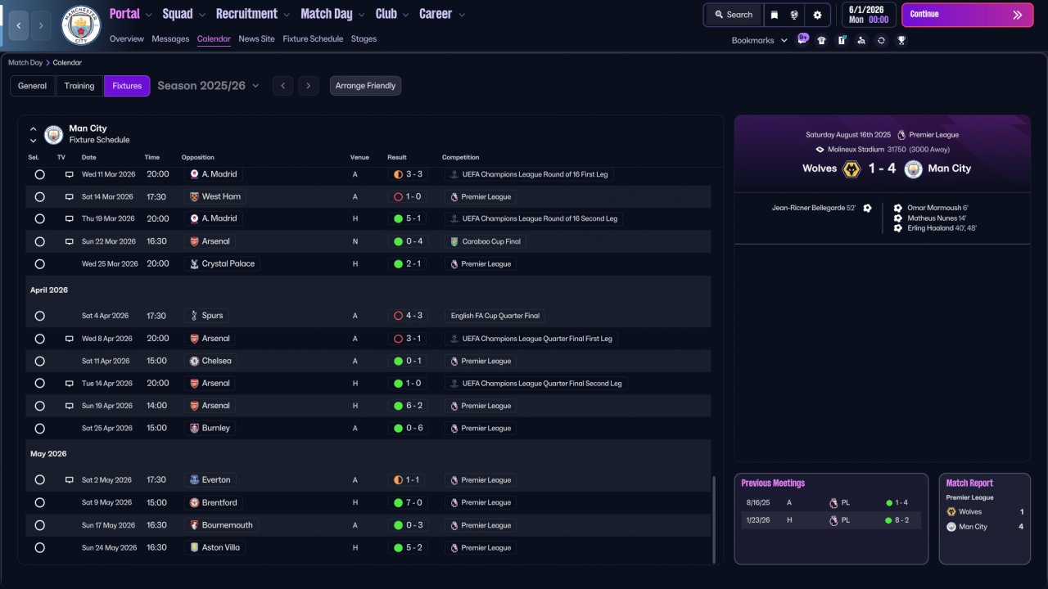Open the Career dropdown menu

point(442,14)
